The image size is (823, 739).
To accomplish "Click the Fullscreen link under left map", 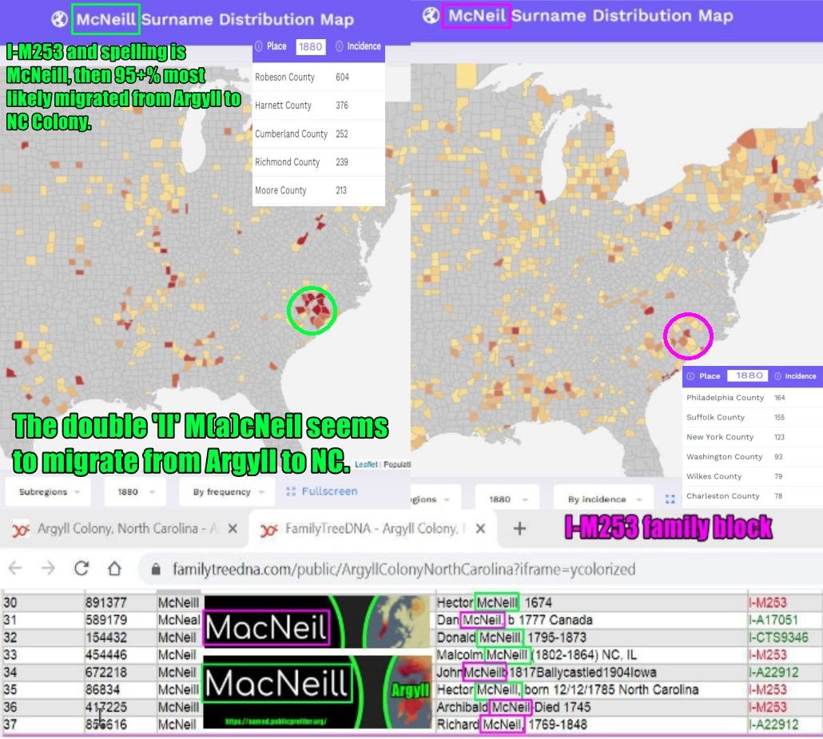I will point(321,491).
